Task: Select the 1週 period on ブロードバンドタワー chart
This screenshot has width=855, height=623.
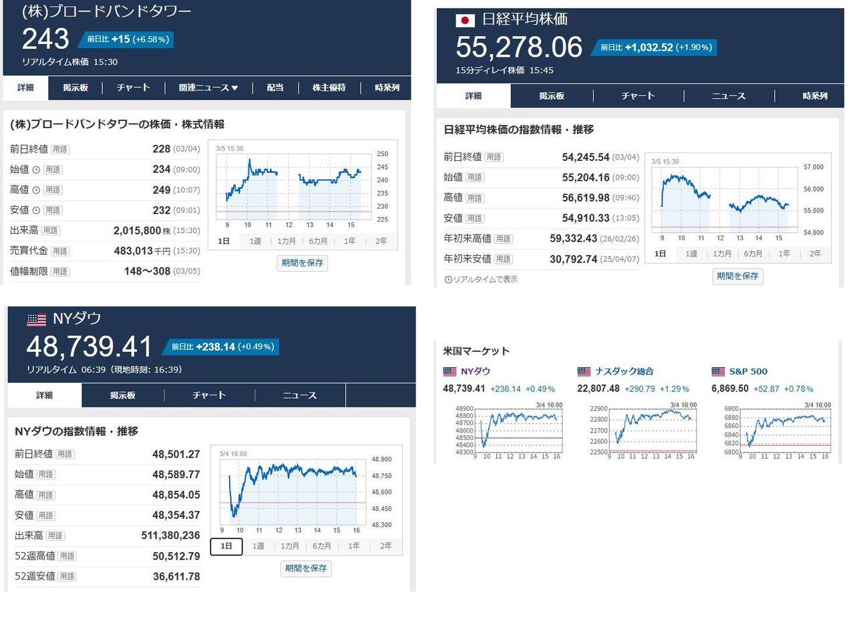Action: click(x=255, y=241)
